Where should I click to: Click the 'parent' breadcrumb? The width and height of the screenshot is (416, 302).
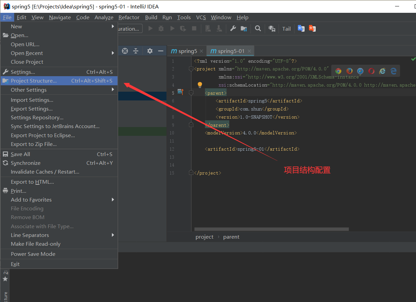click(231, 237)
